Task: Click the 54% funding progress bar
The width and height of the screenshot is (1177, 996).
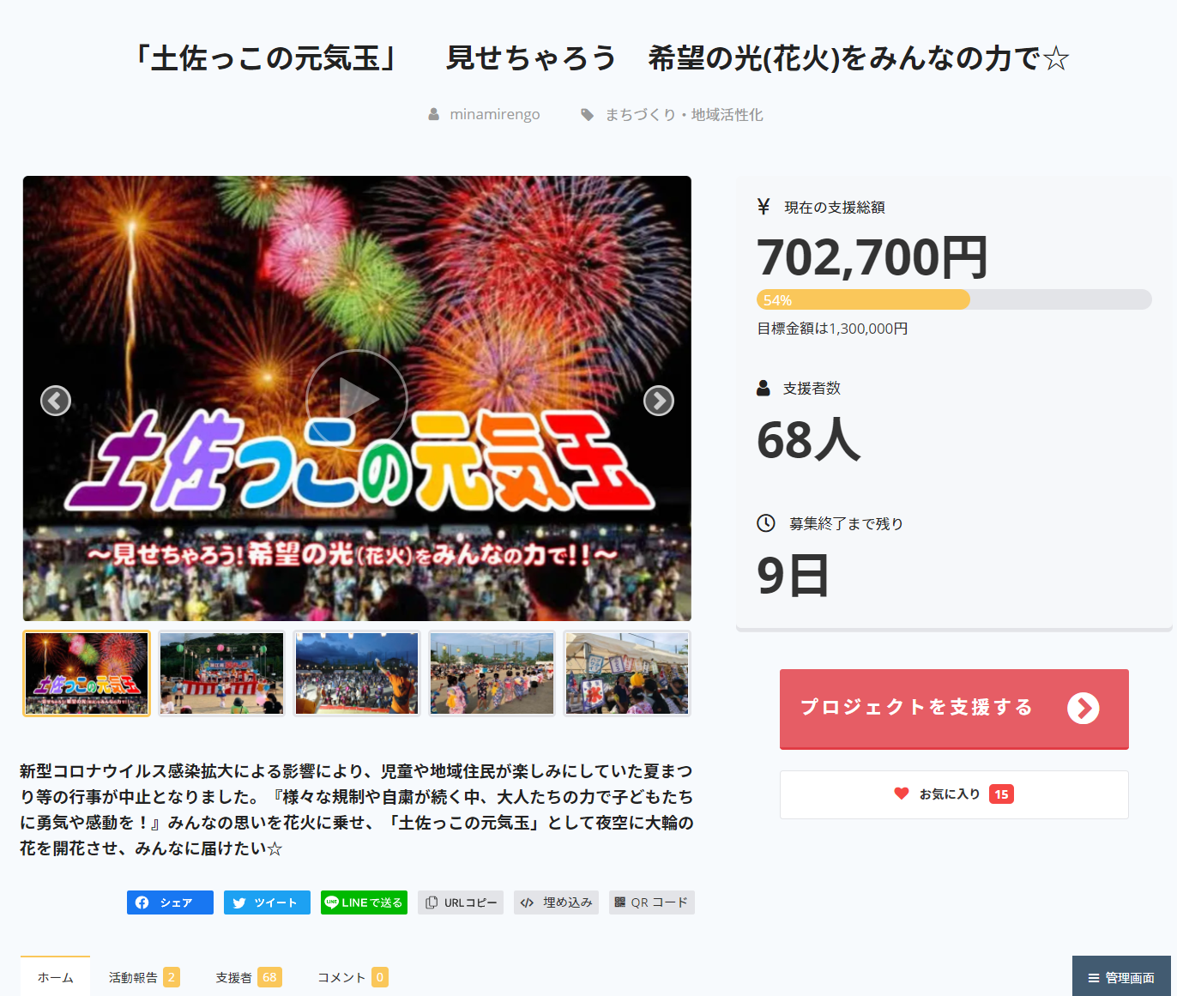Action: (954, 299)
